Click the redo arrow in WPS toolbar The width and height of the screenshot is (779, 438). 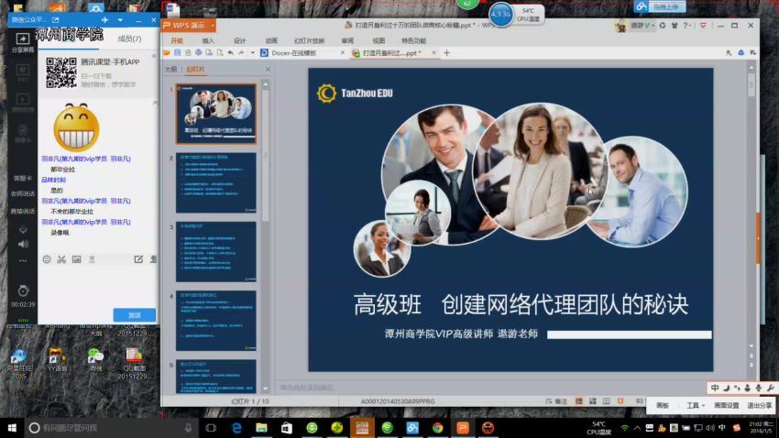pos(241,52)
